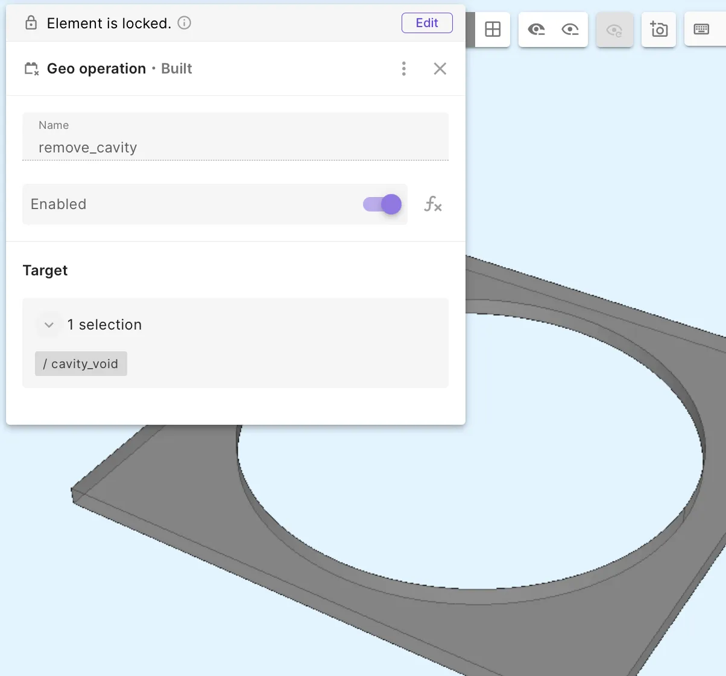
Task: Click the Enabled row label
Action: point(58,204)
